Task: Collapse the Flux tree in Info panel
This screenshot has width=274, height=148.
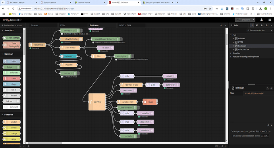Action: 231,35
